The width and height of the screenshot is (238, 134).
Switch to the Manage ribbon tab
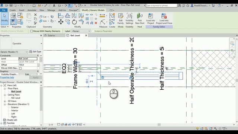51,10
